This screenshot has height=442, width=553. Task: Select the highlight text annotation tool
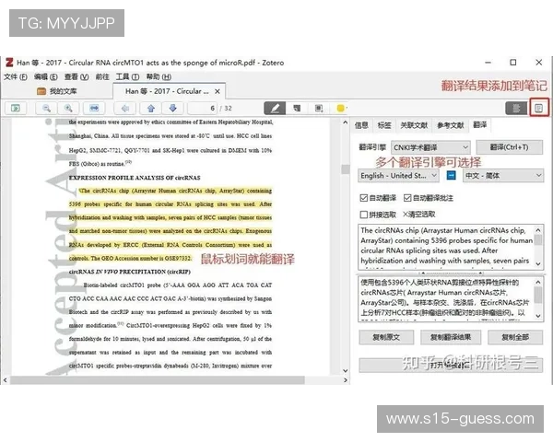[x=275, y=108]
